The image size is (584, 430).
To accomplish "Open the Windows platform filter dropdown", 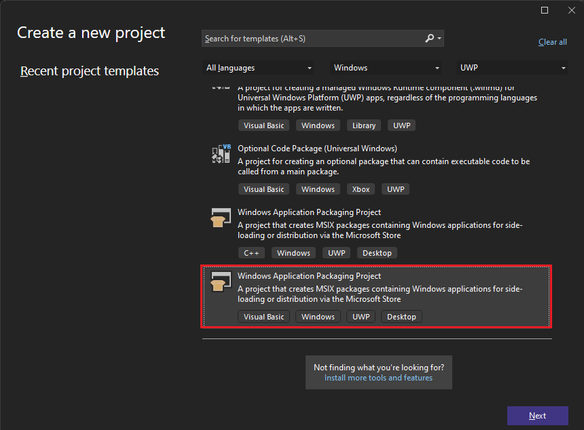I will (385, 67).
